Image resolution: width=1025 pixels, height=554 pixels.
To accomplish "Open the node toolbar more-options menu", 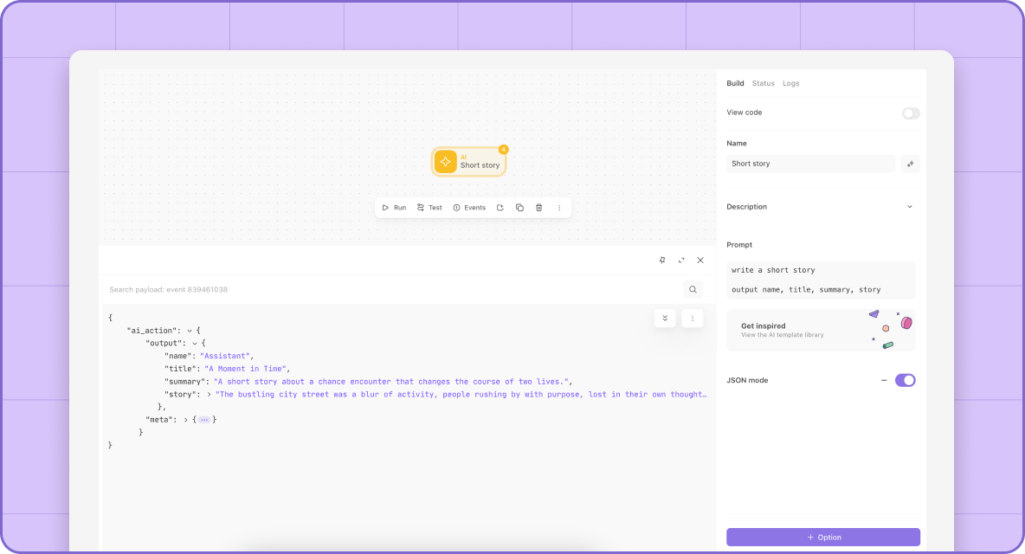I will (559, 208).
